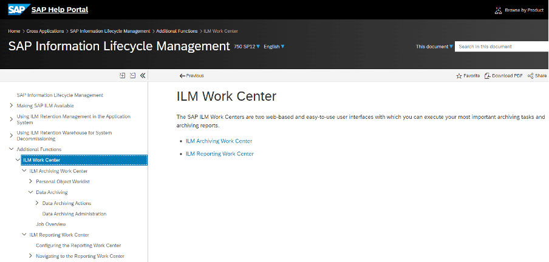Image resolution: width=549 pixels, height=262 pixels.
Task: Open Additional Functions breadcrumb
Action: point(177,31)
